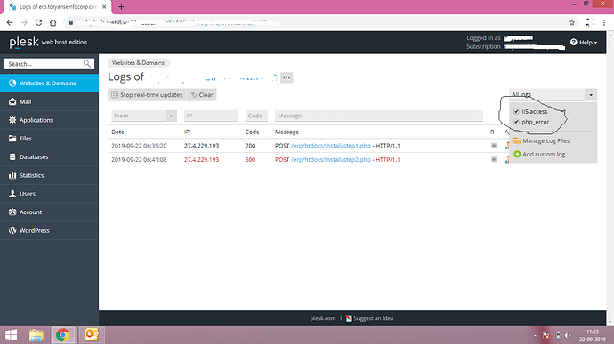Open the From date dropdown
The image size is (614, 344).
click(x=143, y=116)
